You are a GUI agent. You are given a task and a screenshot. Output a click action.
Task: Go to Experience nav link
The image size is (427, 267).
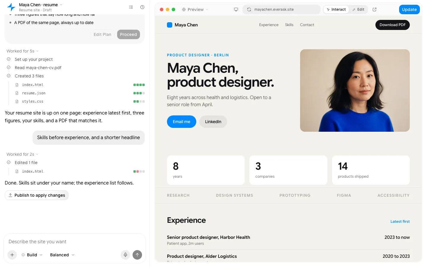(x=269, y=25)
